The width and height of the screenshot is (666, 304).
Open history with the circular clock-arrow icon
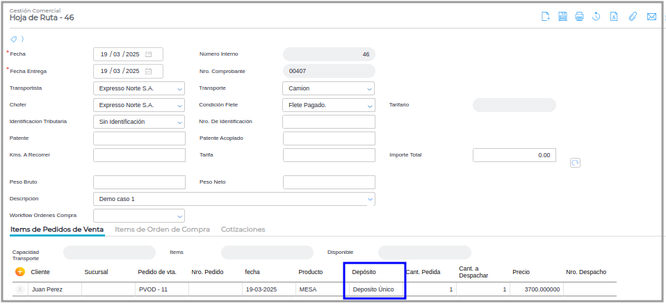coord(596,17)
